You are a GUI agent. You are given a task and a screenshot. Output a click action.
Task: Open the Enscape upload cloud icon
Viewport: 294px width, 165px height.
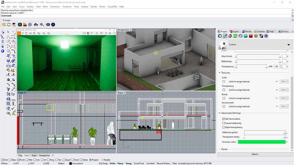pos(36,24)
